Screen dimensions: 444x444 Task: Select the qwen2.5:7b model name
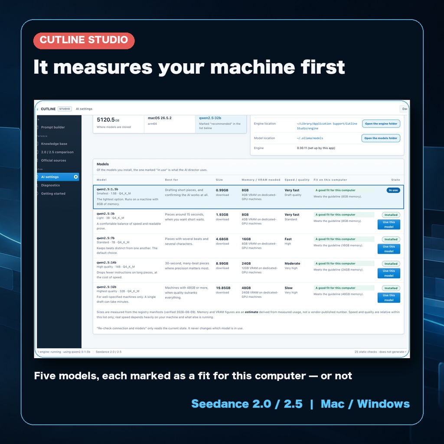click(x=106, y=238)
